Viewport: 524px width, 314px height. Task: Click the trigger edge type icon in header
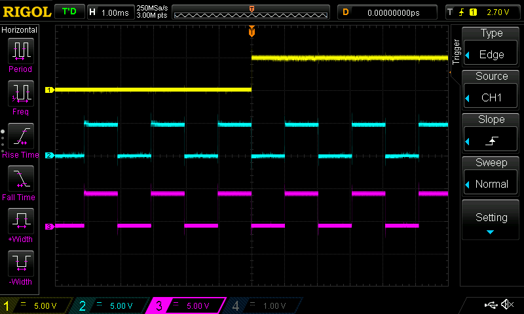pos(462,12)
